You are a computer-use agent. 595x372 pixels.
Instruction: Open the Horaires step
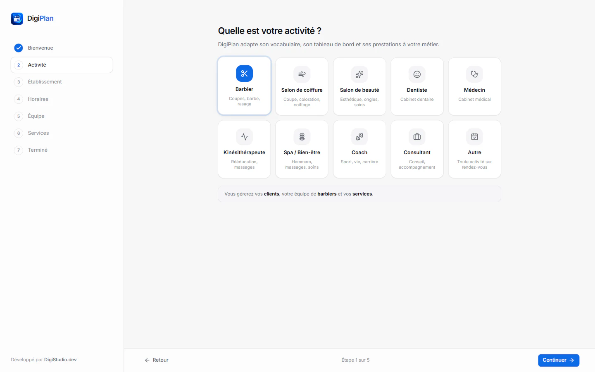(62, 99)
